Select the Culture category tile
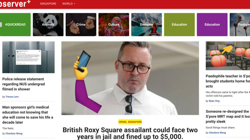The height and width of the screenshot is (140, 250). coord(114,25)
